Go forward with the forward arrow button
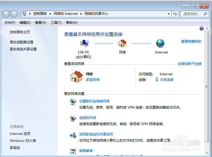212x157 pixels. tap(14, 14)
